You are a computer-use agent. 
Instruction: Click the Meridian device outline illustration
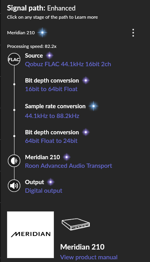(x=76, y=224)
